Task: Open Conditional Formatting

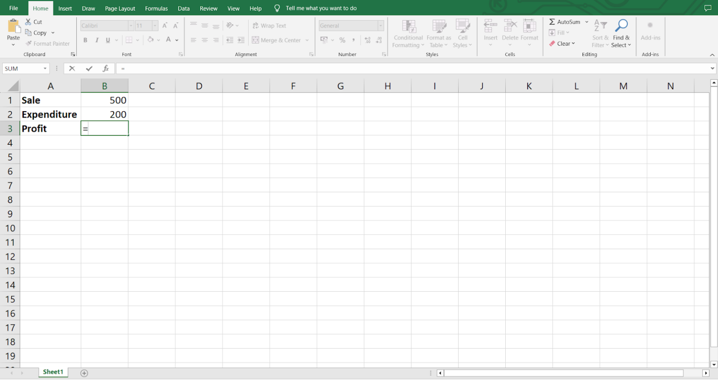Action: click(408, 34)
